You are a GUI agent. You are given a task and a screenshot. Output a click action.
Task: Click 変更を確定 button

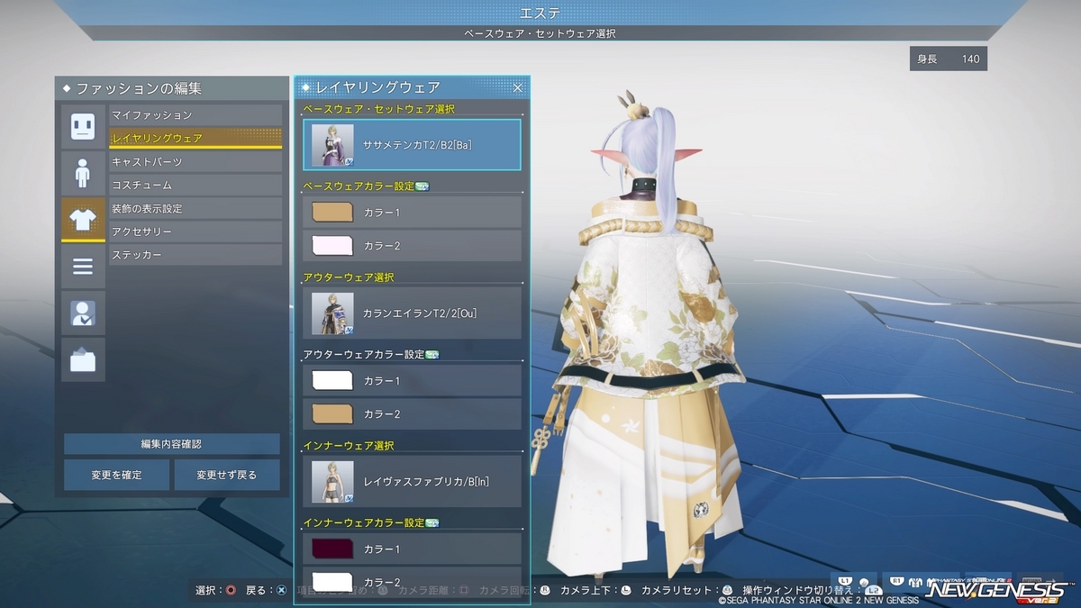(116, 475)
